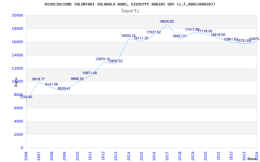Click the x-axis year 2019

pyautogui.click(x=193, y=156)
